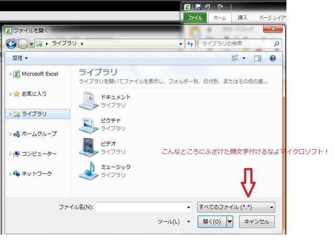This screenshot has height=240, width=335.
Task: Expand the address bar history dropdown
Action: click(181, 44)
